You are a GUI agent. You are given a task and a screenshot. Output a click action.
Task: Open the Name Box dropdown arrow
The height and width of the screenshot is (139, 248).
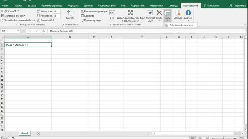18,31
